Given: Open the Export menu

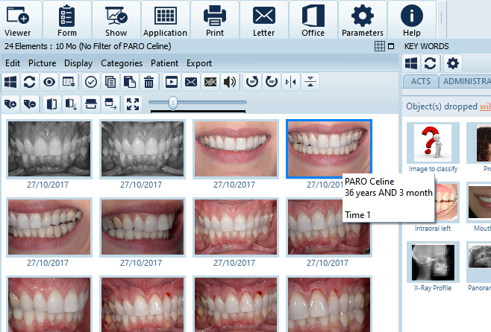Looking at the screenshot, I should coord(199,63).
